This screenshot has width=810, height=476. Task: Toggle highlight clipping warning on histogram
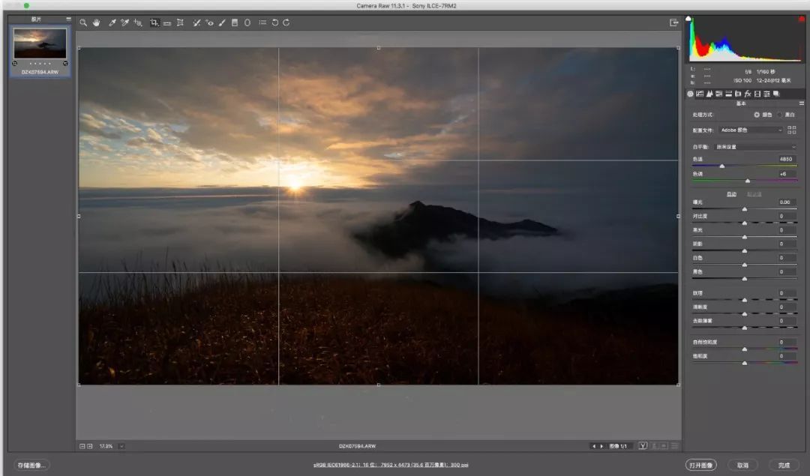click(x=802, y=19)
